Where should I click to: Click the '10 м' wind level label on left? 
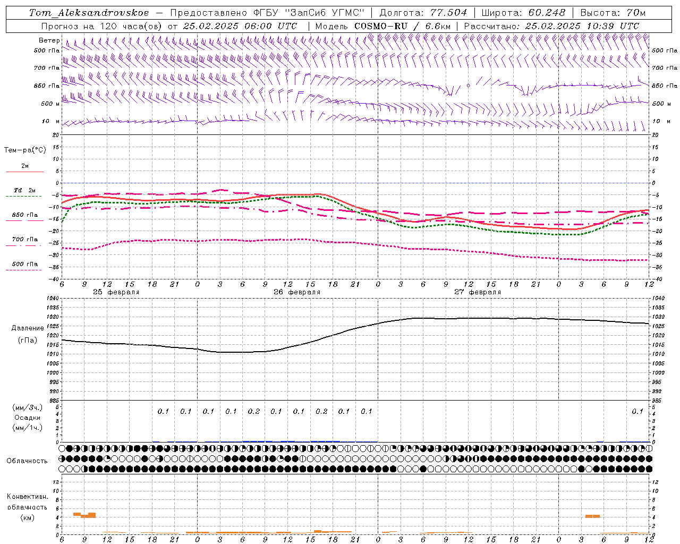[x=51, y=121]
